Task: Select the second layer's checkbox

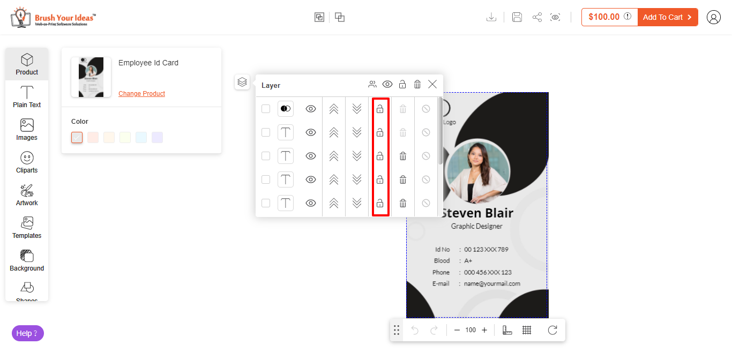Action: (266, 132)
